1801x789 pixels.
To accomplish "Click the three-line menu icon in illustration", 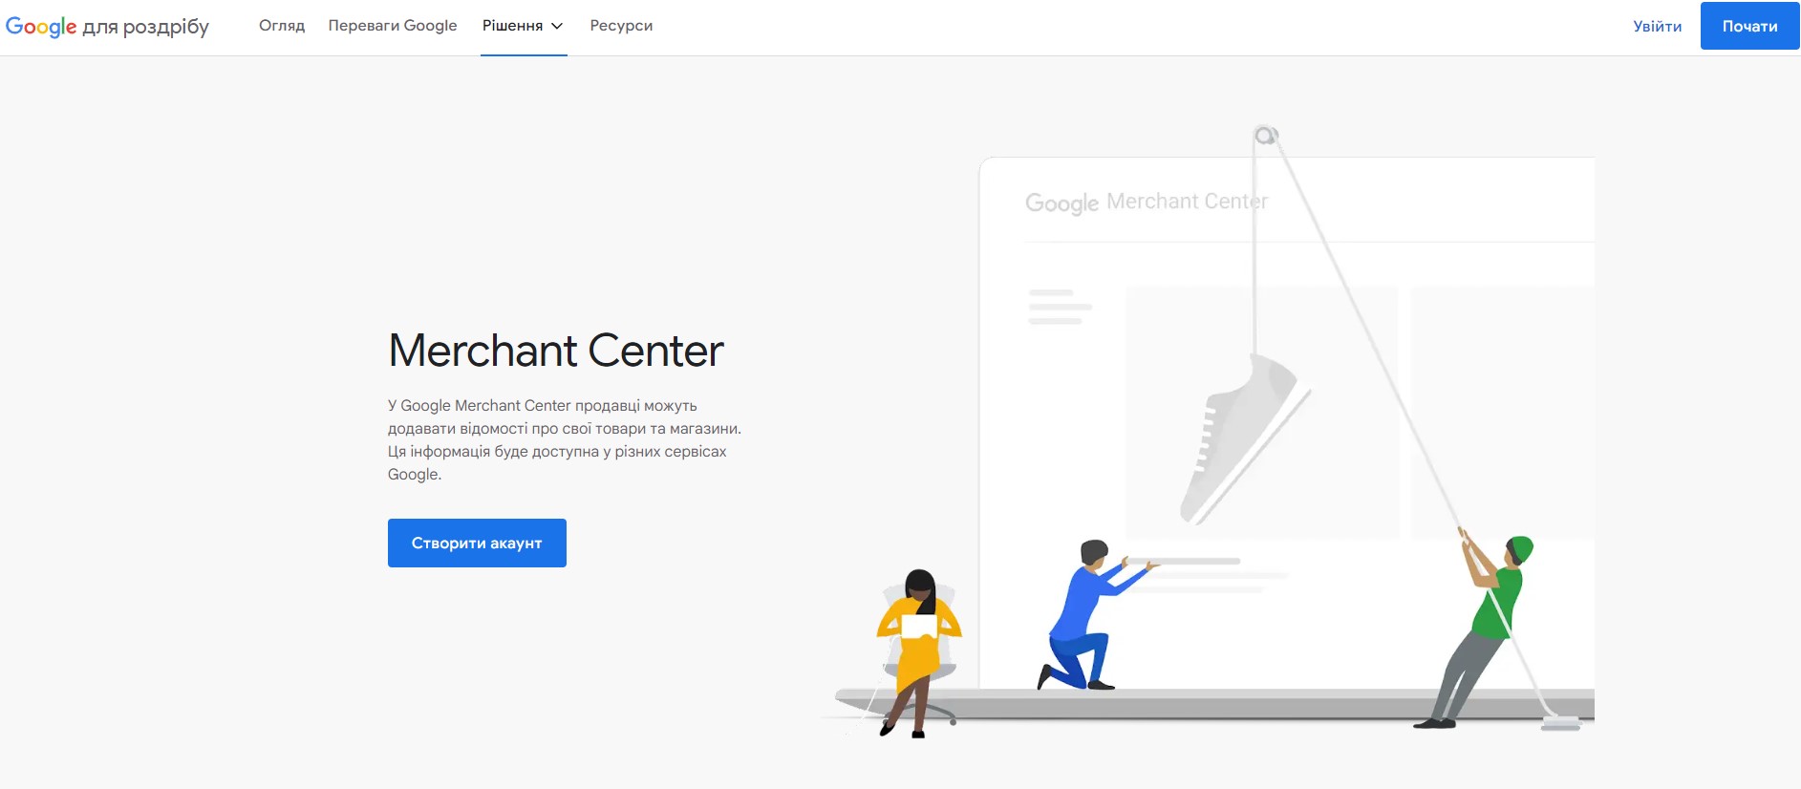I will click(x=1059, y=307).
